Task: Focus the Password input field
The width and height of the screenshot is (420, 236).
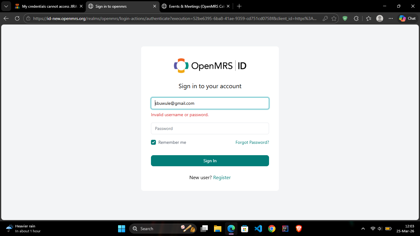Action: (210, 128)
